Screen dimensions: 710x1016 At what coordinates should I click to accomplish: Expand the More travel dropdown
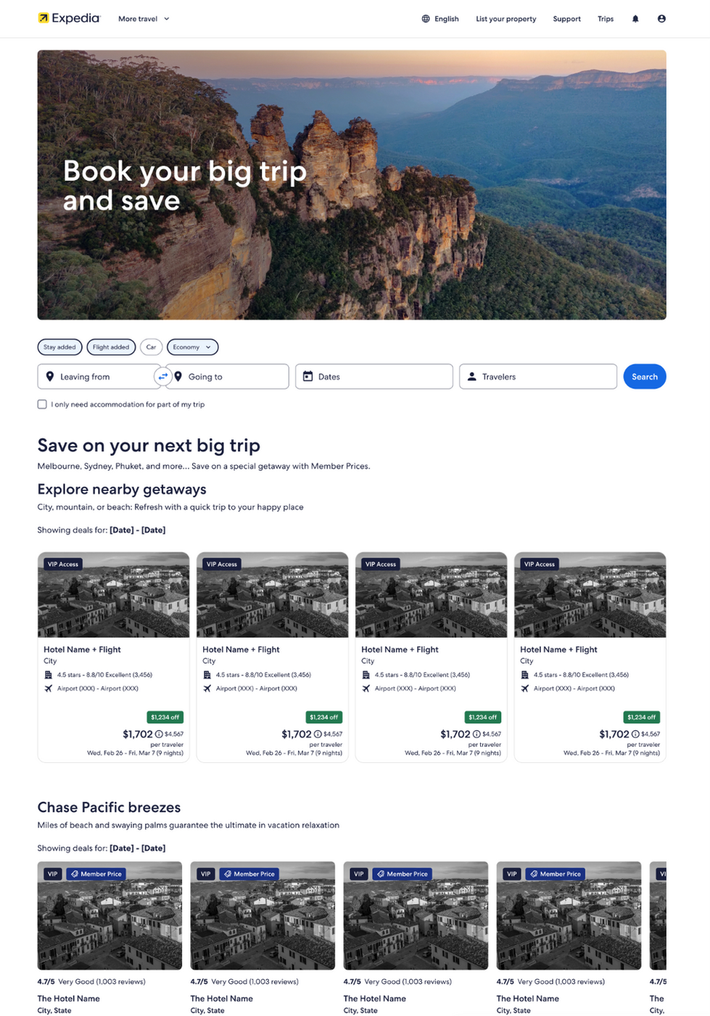point(144,19)
